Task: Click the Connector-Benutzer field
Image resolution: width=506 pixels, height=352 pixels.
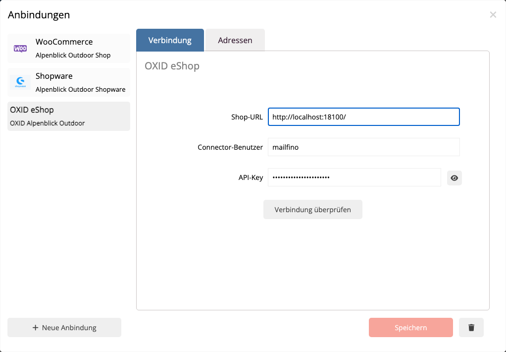Action: pos(364,147)
